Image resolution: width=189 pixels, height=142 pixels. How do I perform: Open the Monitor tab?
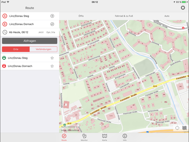click(84, 138)
